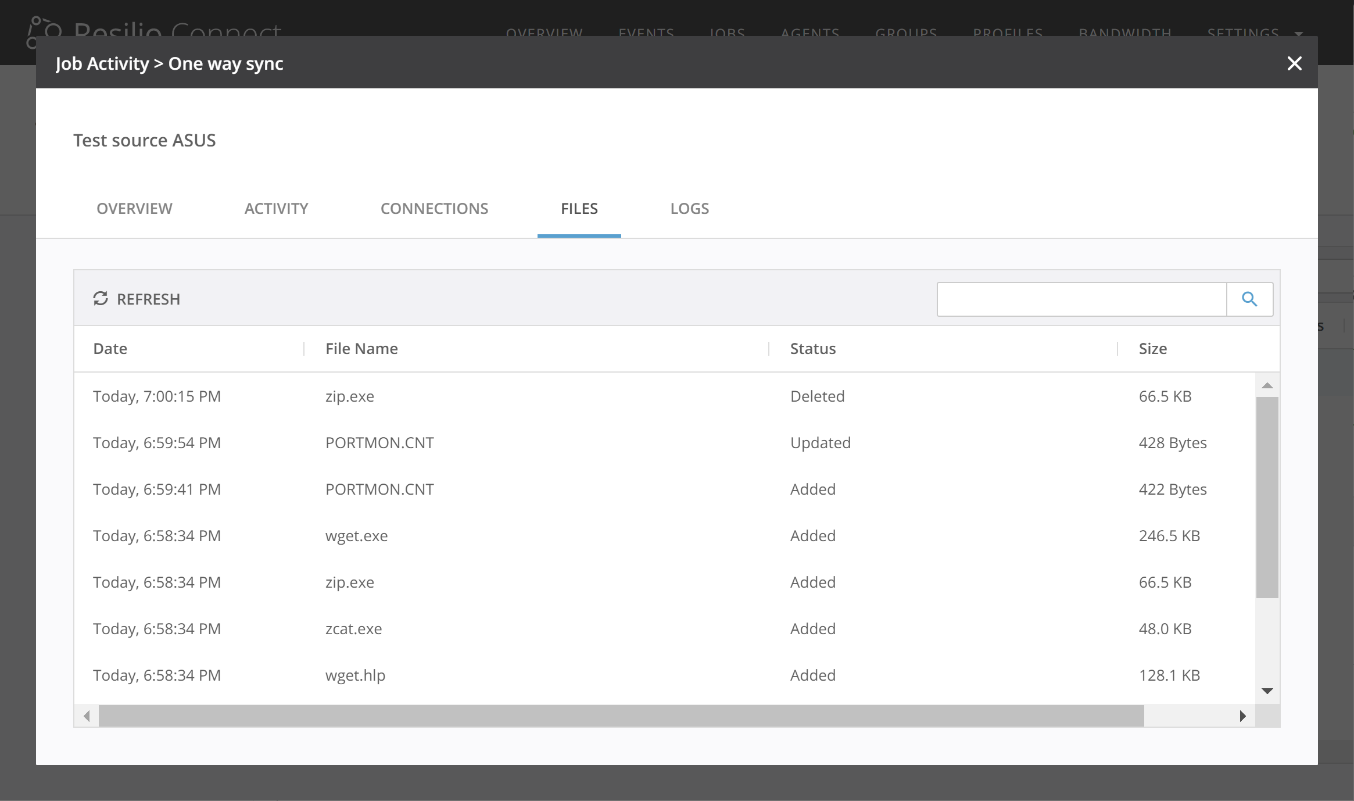Click the scroll left arrow
The image size is (1354, 801).
87,716
